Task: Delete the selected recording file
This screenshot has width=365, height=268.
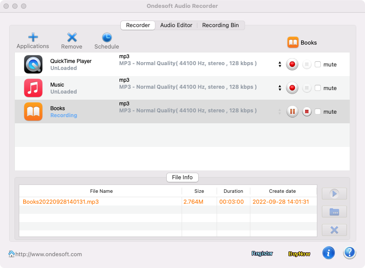Action: pos(334,230)
